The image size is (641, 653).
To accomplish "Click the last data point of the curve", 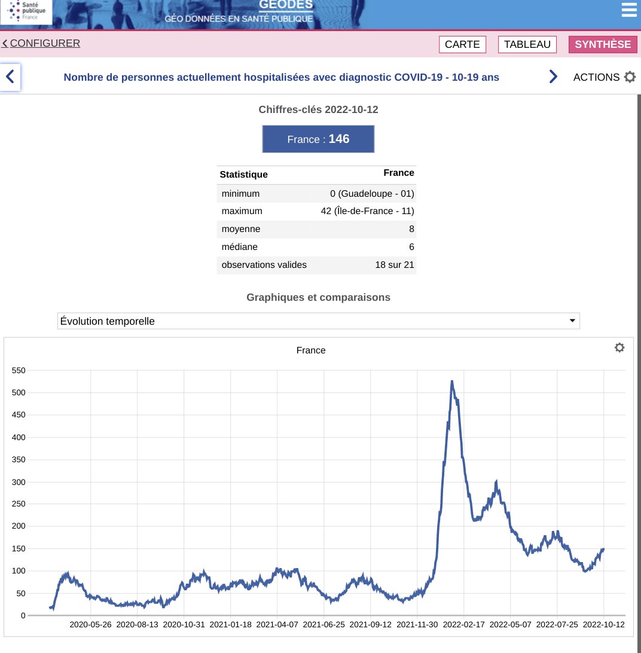I will 603,550.
